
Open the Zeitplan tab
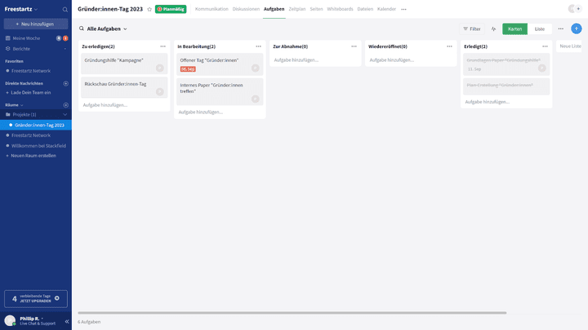pos(297,9)
